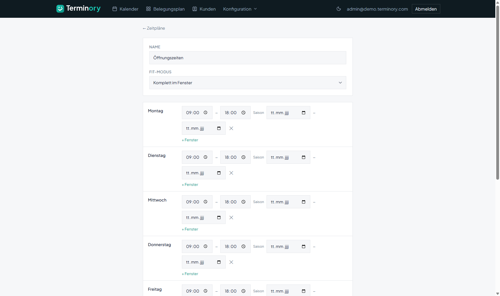This screenshot has height=296, width=500.
Task: Open calendar picker for Montag season end
Action: click(219, 128)
